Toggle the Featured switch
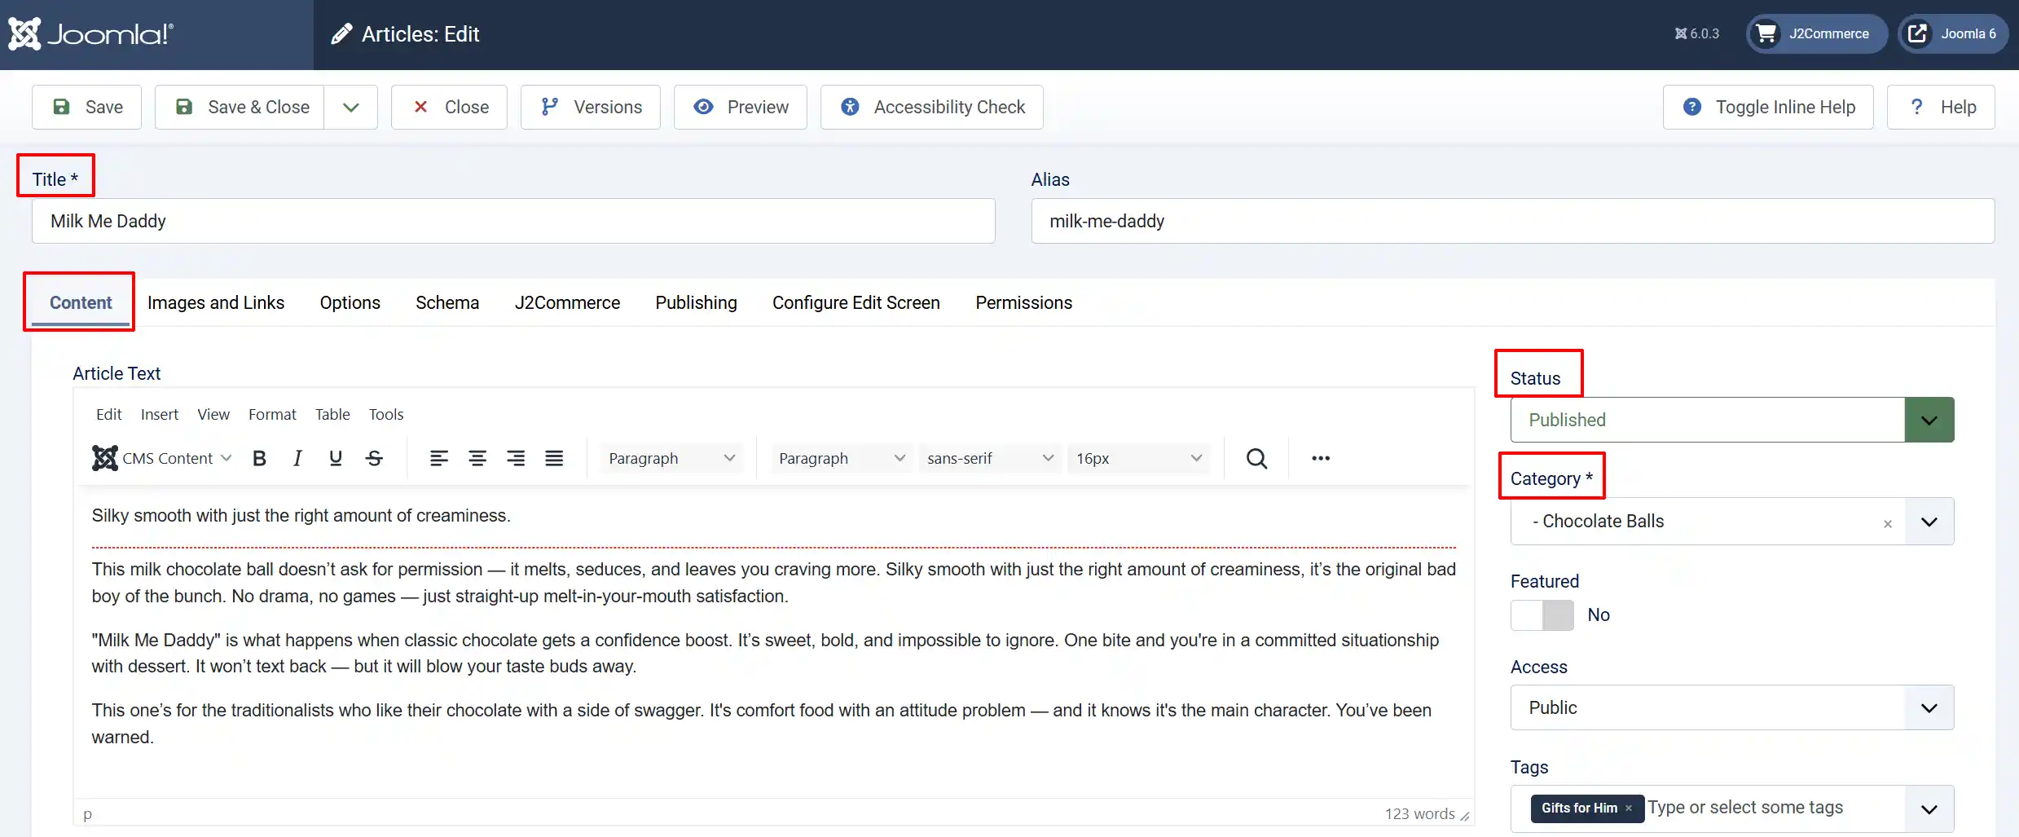The height and width of the screenshot is (837, 2019). pos(1542,615)
